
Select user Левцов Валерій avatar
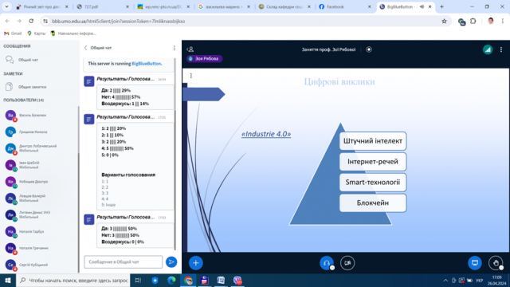(10, 199)
